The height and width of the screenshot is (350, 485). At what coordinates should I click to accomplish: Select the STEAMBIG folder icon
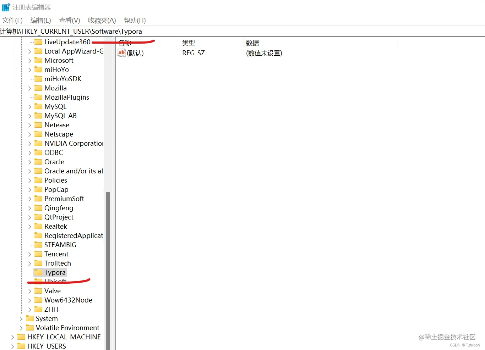(38, 245)
